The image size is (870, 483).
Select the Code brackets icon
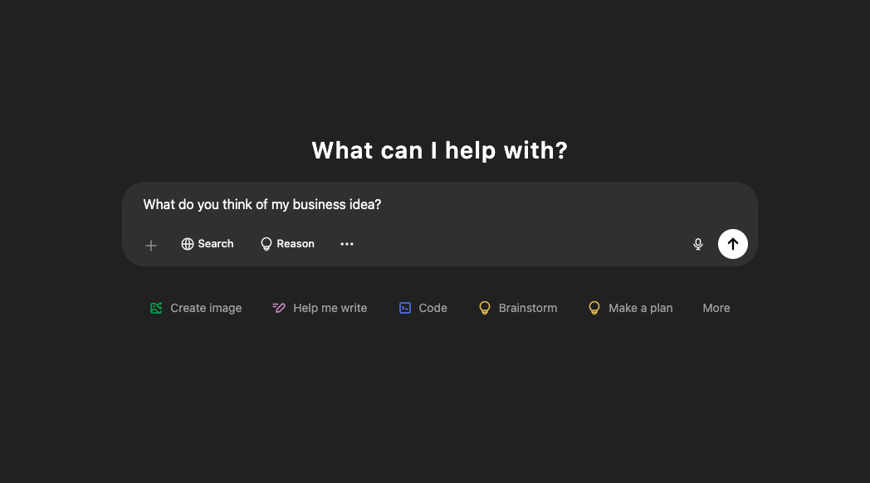tap(404, 307)
